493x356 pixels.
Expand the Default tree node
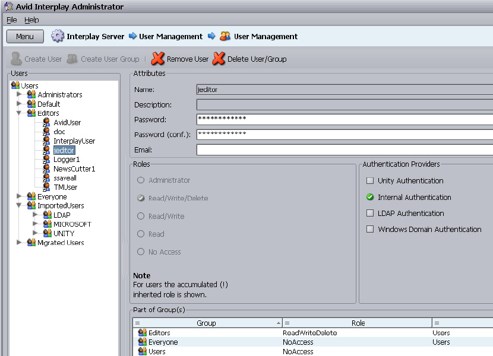pyautogui.click(x=19, y=103)
